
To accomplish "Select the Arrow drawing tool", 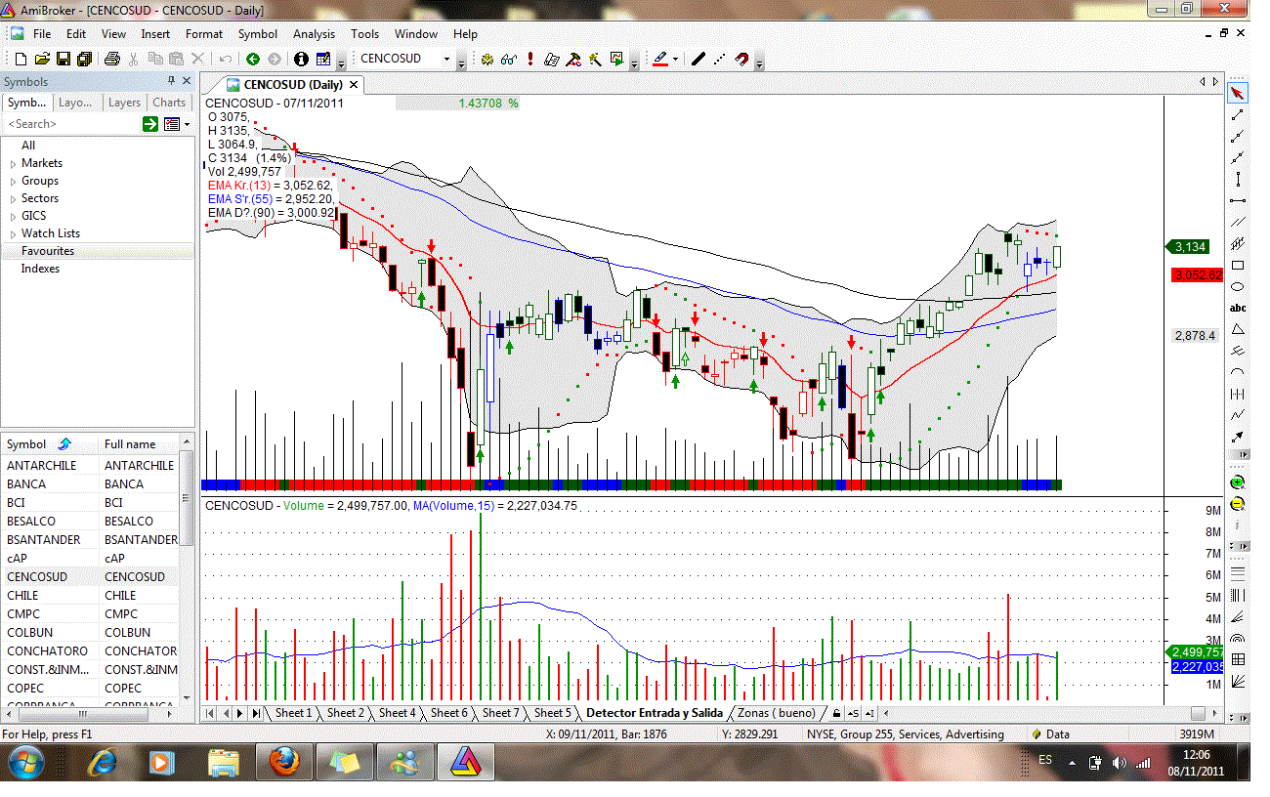I will click(1238, 437).
